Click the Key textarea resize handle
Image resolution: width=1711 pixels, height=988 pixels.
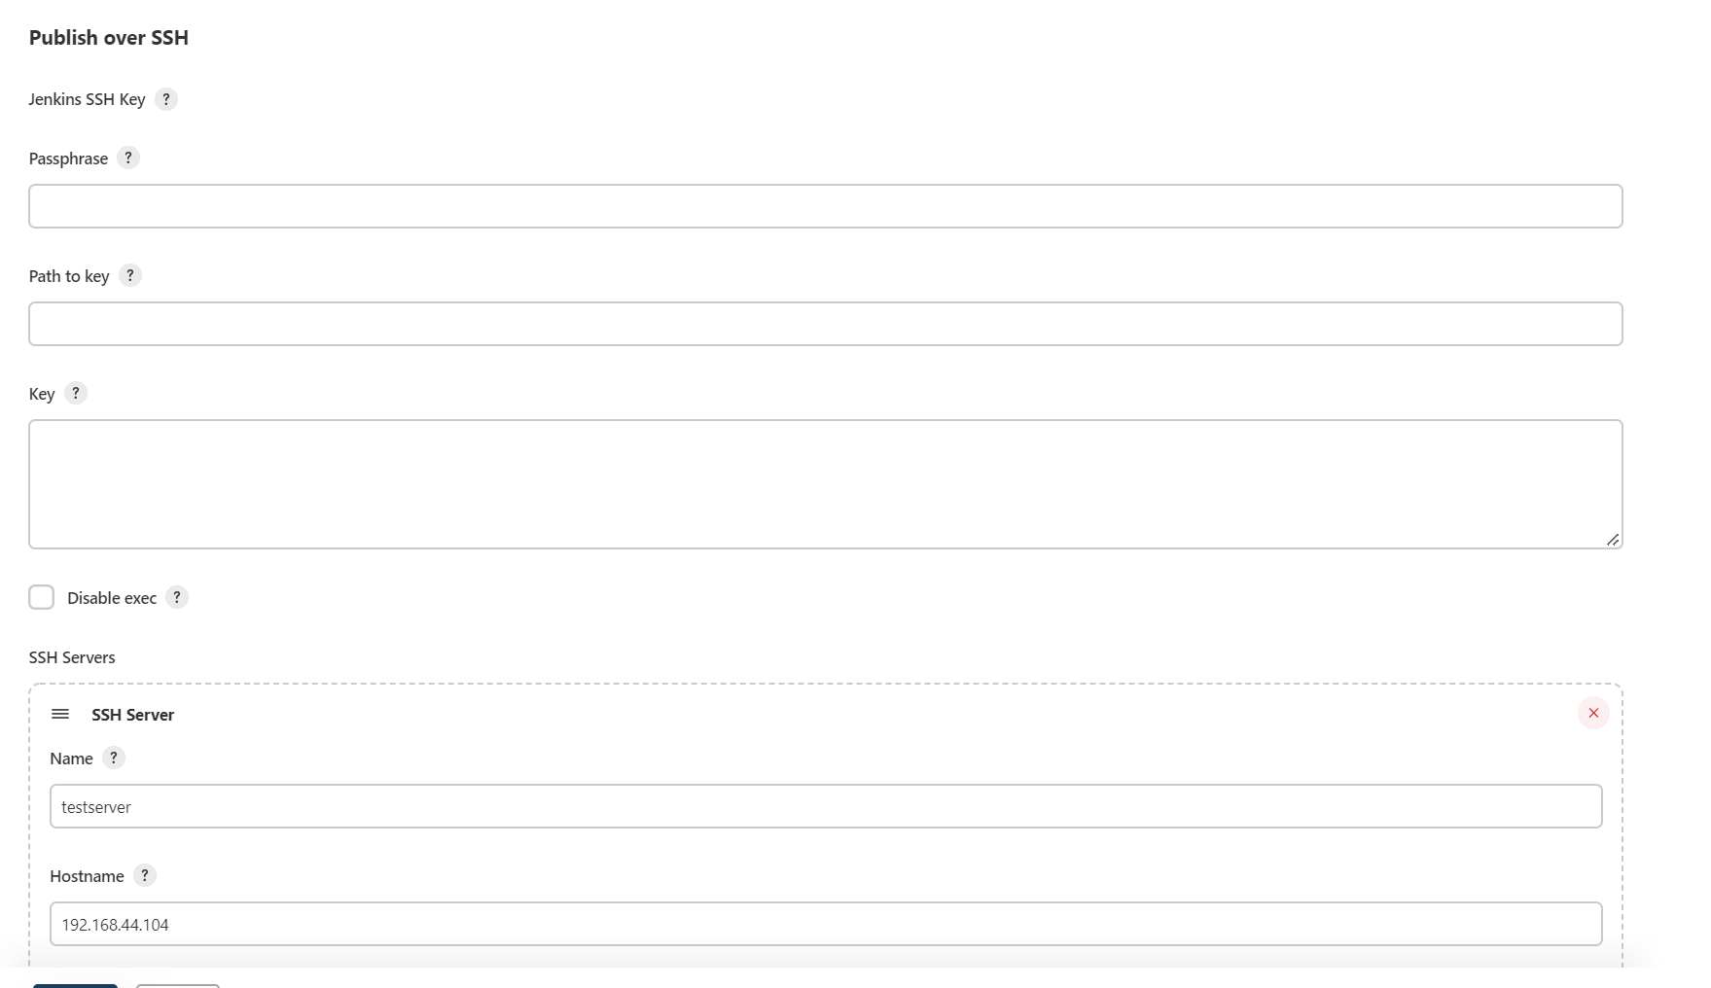click(x=1613, y=540)
